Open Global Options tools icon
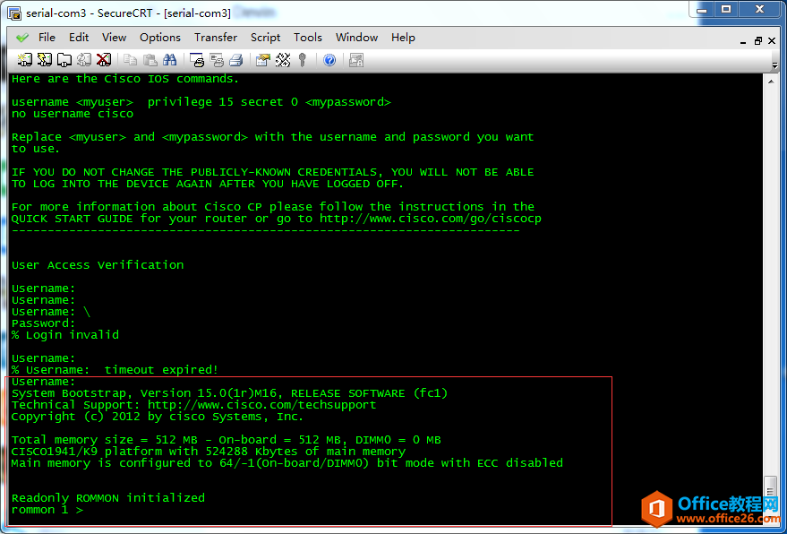 283,60
